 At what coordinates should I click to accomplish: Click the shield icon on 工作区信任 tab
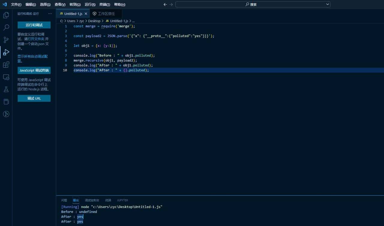pyautogui.click(x=95, y=14)
